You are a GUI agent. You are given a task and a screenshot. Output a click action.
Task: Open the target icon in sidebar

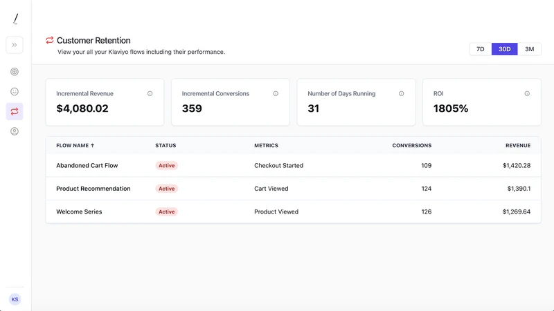click(x=15, y=72)
